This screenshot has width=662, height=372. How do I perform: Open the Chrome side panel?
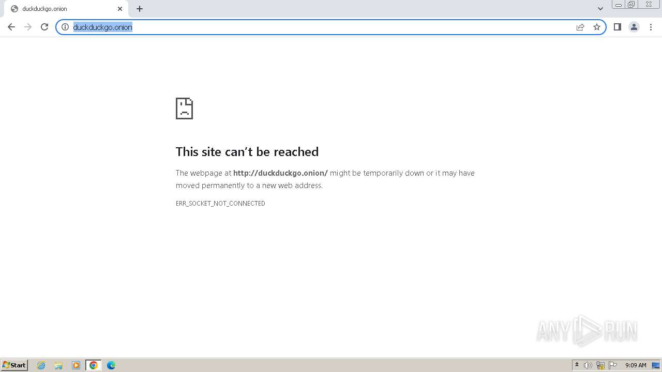618,27
